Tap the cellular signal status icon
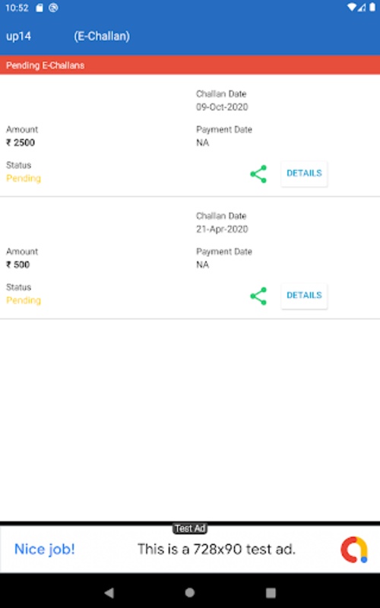Image resolution: width=380 pixels, height=608 pixels. coord(362,8)
